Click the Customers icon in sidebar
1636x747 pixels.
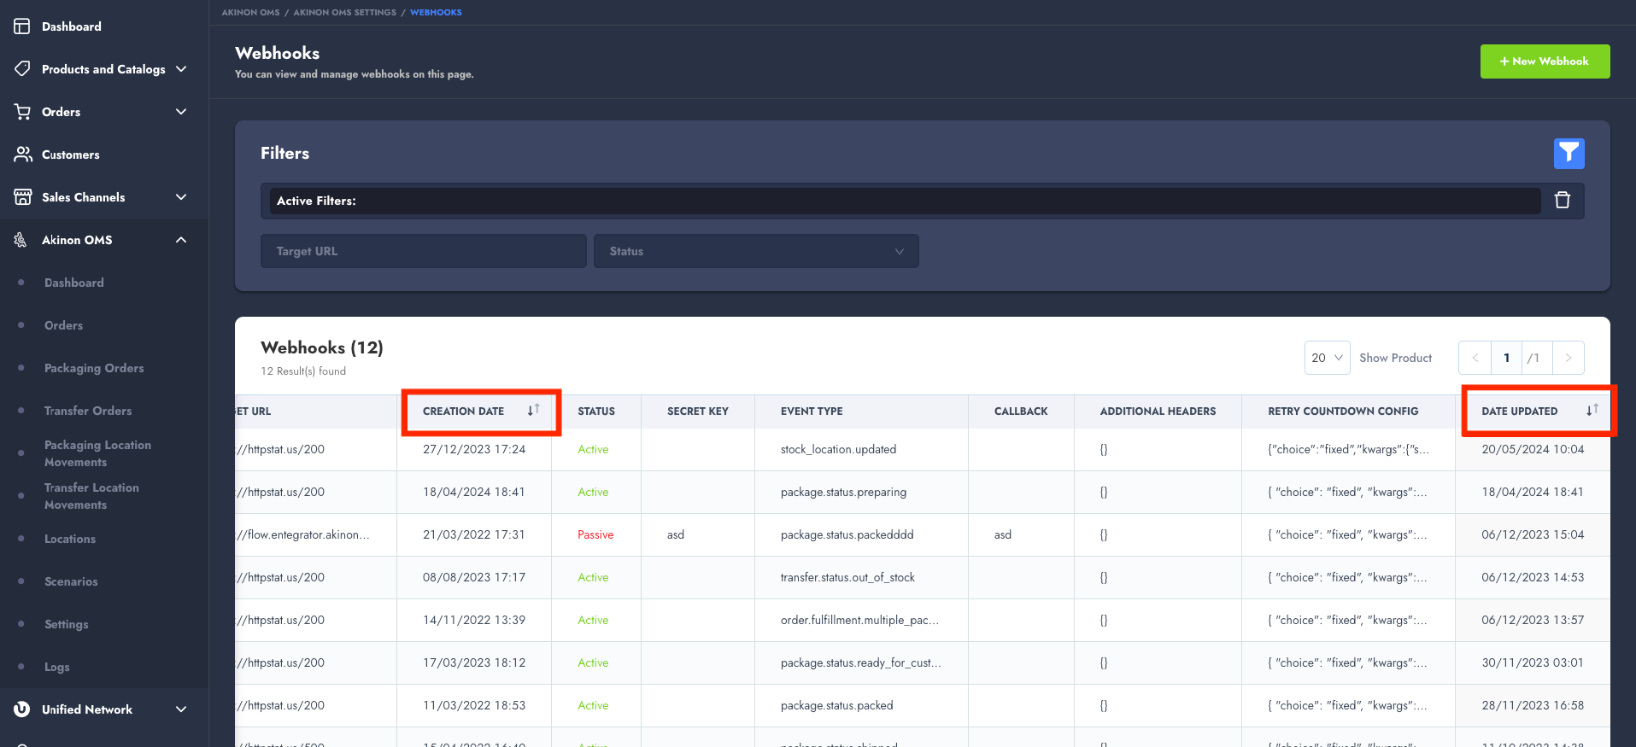[x=23, y=155]
